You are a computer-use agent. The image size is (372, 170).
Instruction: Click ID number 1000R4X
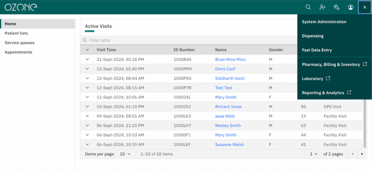click(182, 59)
